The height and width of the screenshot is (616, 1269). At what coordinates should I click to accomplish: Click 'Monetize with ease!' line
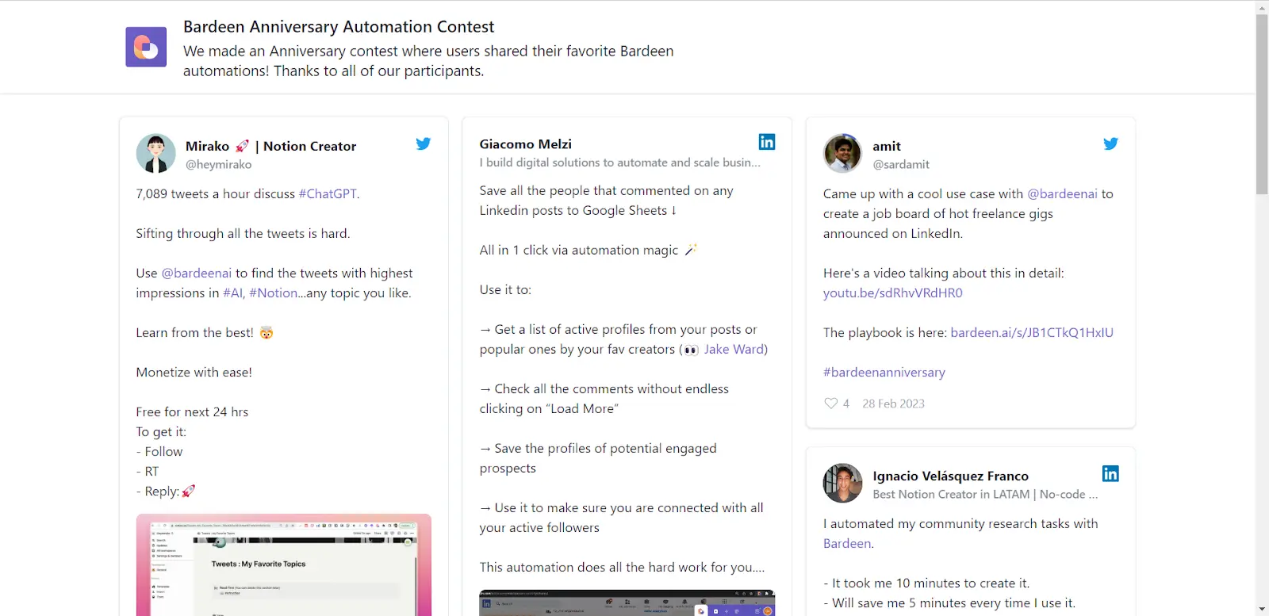[x=194, y=372]
